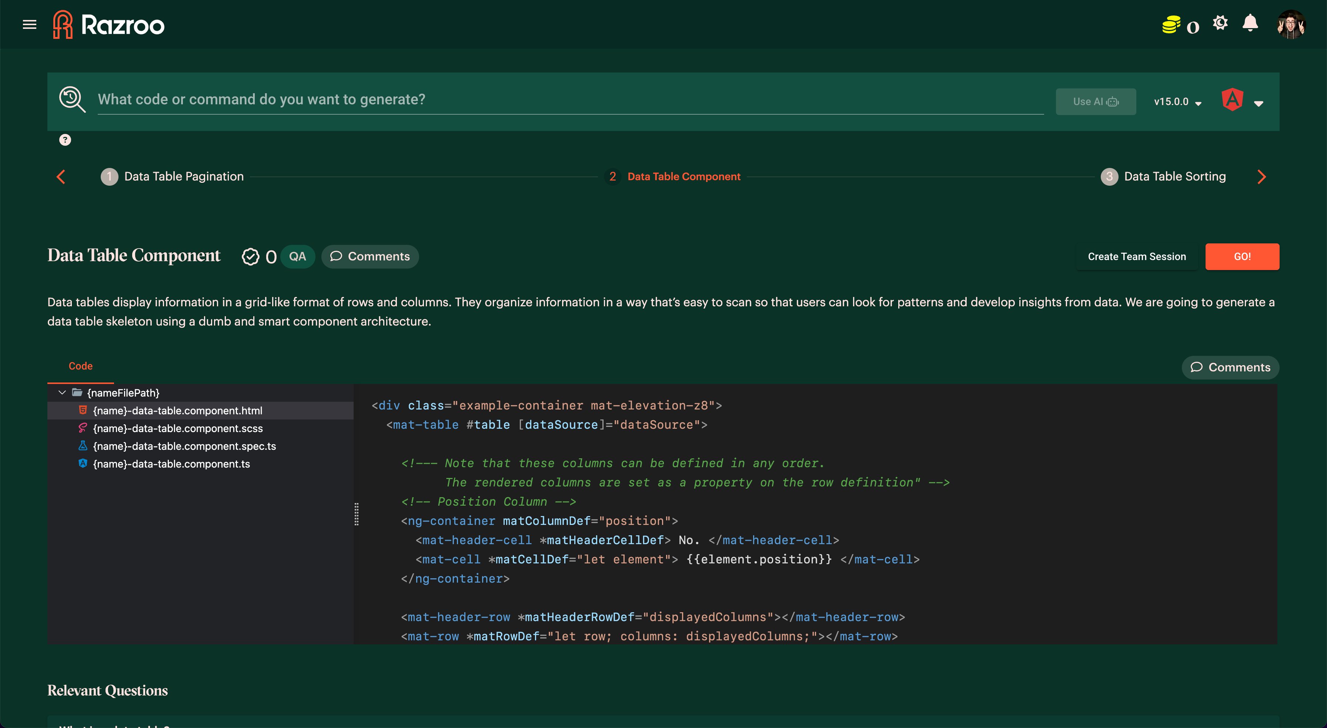Click the verified checkmark badge icon
This screenshot has height=728, width=1327.
[250, 256]
